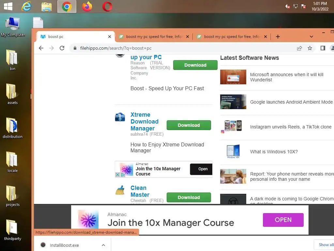Viewport: 334px width, 251px height.
Task: Show the system clock and date
Action: point(320,6)
